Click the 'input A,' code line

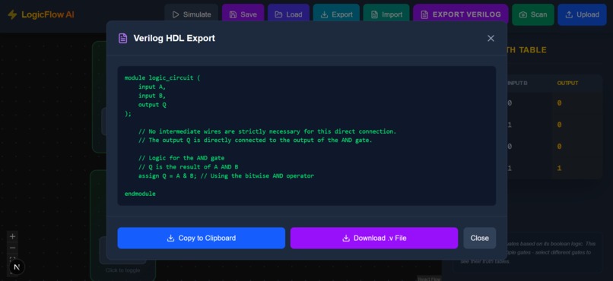tap(152, 87)
